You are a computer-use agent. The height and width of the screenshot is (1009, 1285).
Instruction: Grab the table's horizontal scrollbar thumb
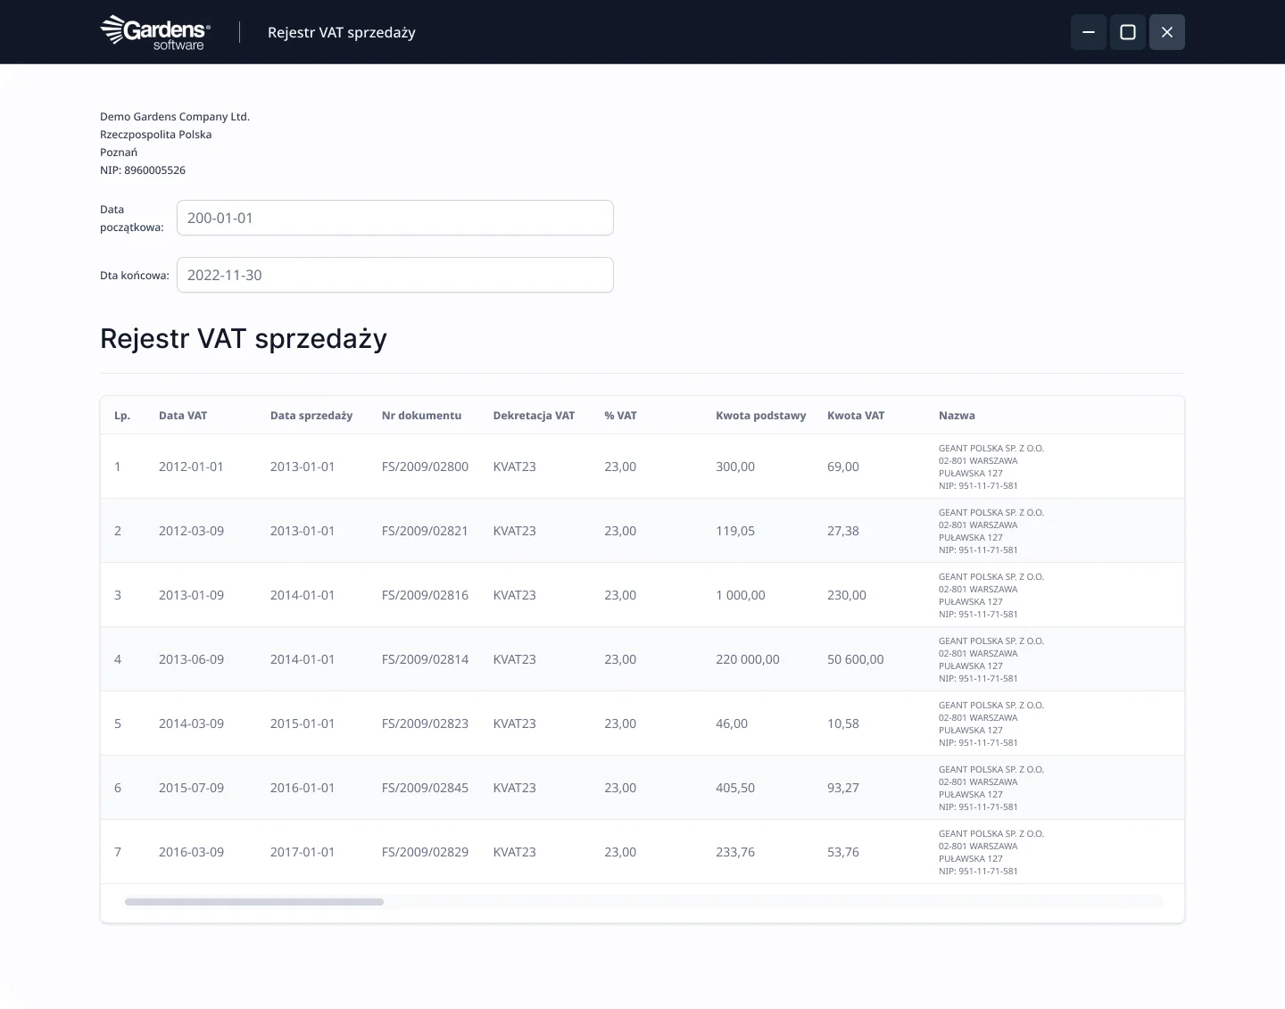pyautogui.click(x=254, y=902)
